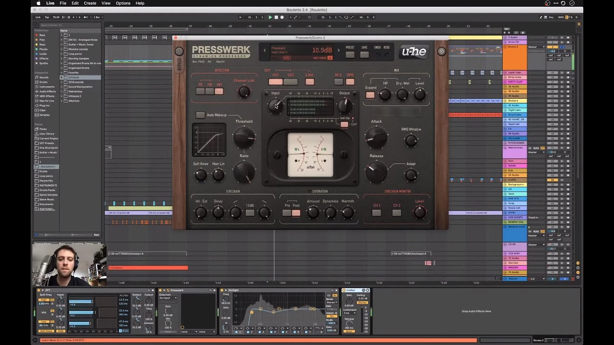
Task: Open Sidechain No Input dropdown
Action: (x=168, y=298)
